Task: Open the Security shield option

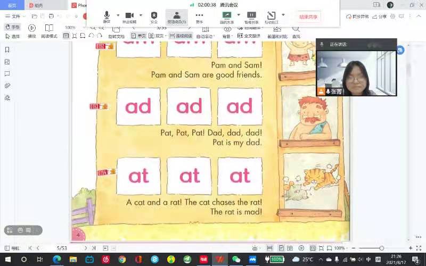Action: (154, 18)
